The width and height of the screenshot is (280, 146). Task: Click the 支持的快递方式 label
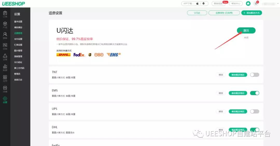[x=64, y=51]
